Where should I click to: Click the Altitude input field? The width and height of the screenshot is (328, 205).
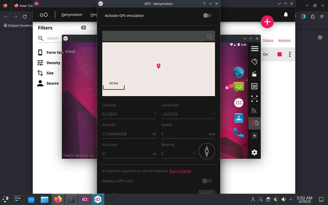[129, 134]
